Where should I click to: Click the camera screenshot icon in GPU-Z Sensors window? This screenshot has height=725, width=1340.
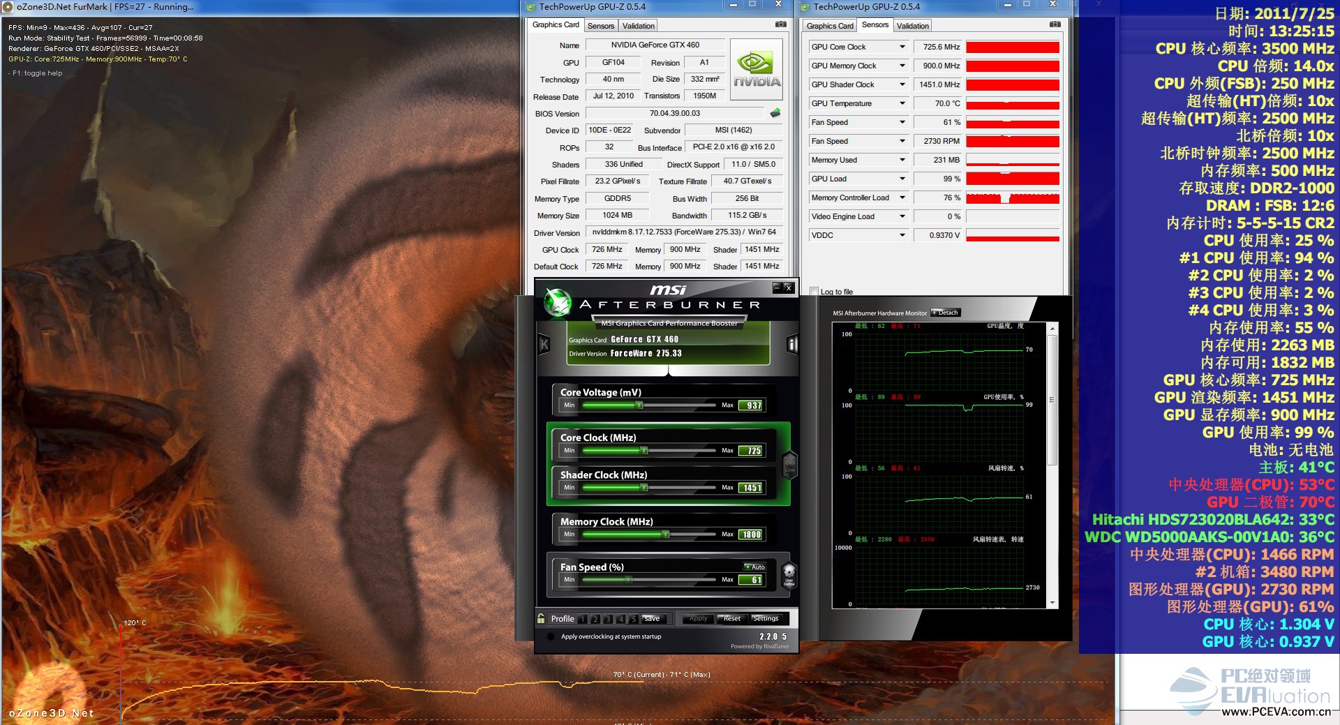1055,24
